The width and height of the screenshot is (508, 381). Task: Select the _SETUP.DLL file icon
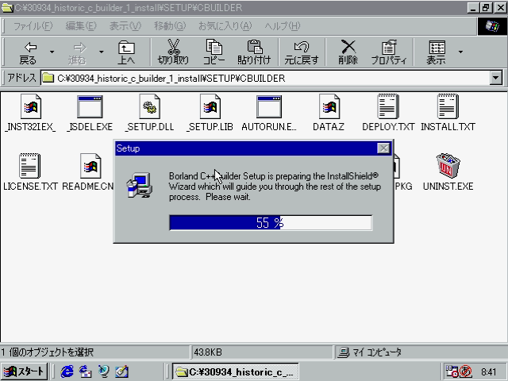coord(150,106)
